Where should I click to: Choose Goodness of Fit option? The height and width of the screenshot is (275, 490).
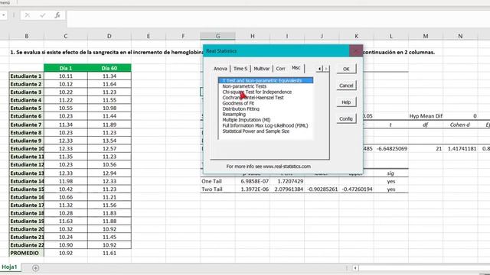[238, 103]
